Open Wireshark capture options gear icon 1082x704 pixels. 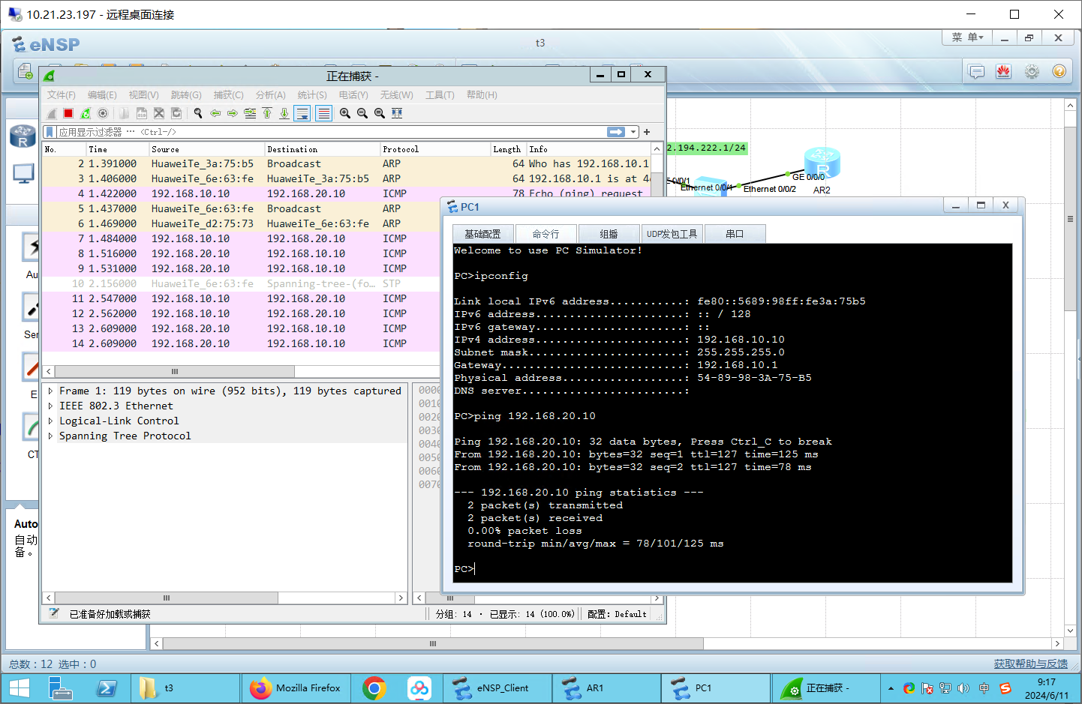[x=103, y=113]
